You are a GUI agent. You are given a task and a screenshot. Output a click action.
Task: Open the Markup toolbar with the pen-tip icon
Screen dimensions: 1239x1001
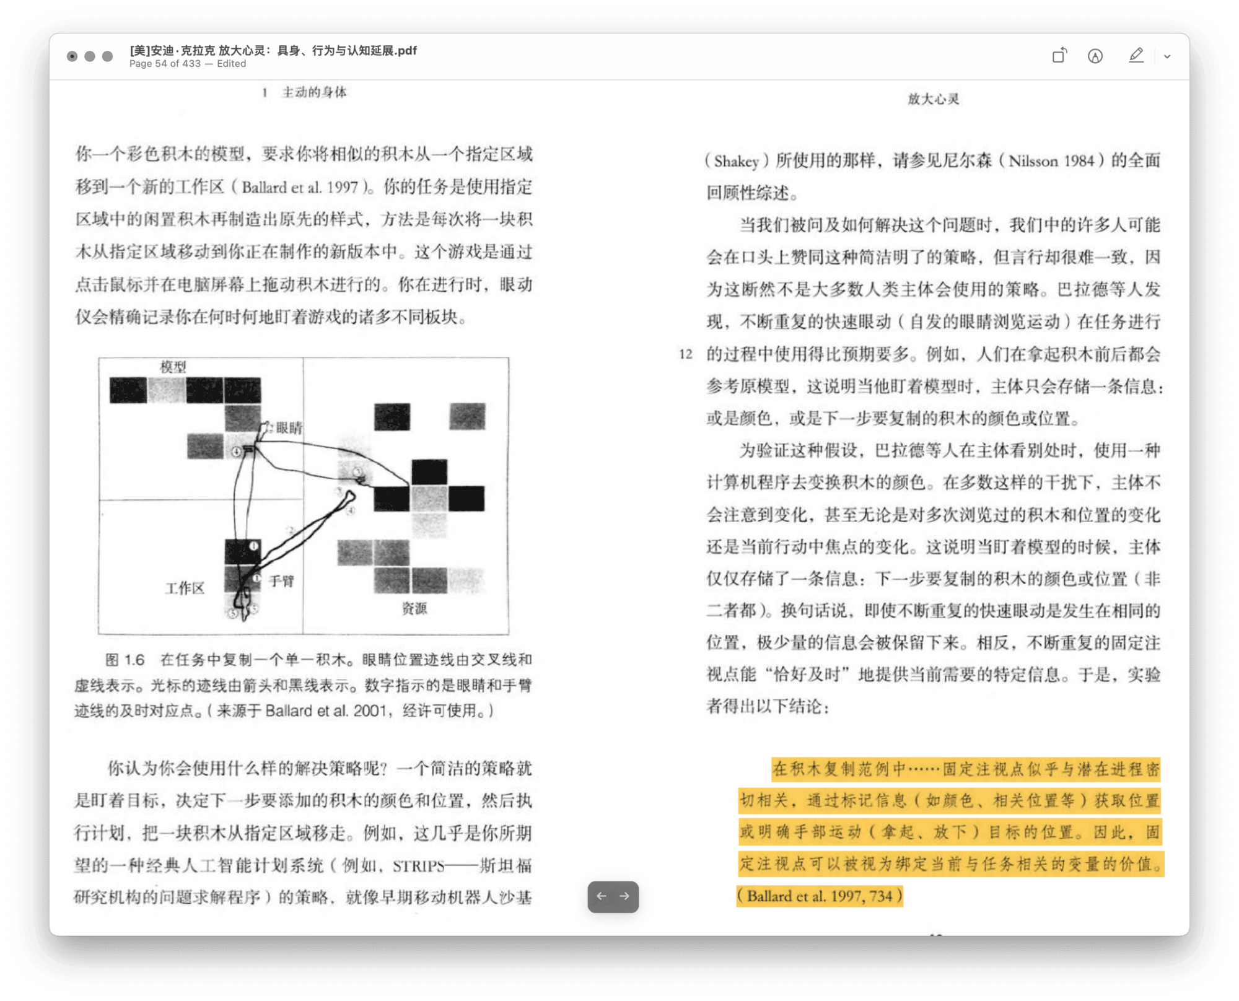pos(1095,56)
